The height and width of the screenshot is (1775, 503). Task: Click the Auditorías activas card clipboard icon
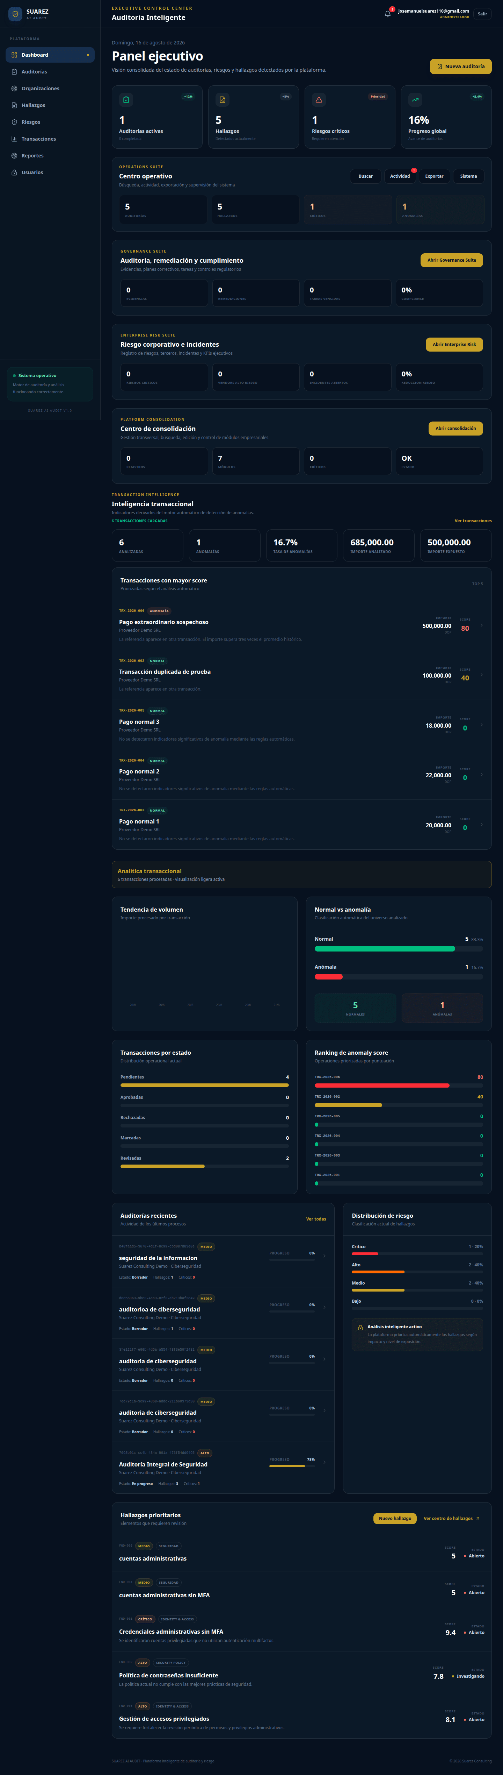click(126, 100)
